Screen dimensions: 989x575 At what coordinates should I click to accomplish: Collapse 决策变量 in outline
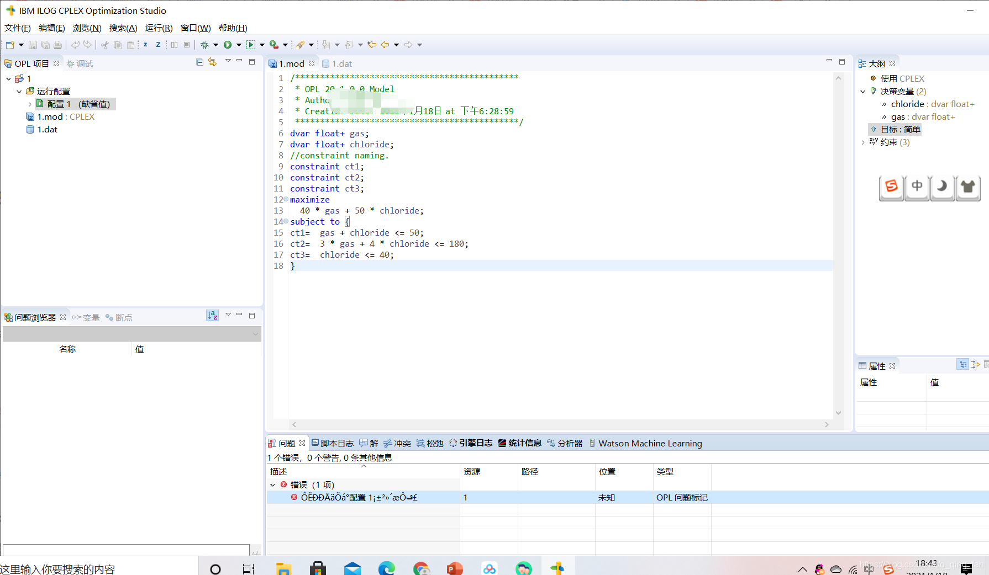(863, 92)
